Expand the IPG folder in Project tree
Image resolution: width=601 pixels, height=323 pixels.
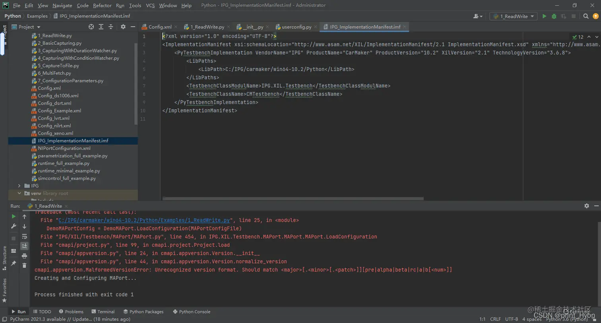(x=19, y=186)
